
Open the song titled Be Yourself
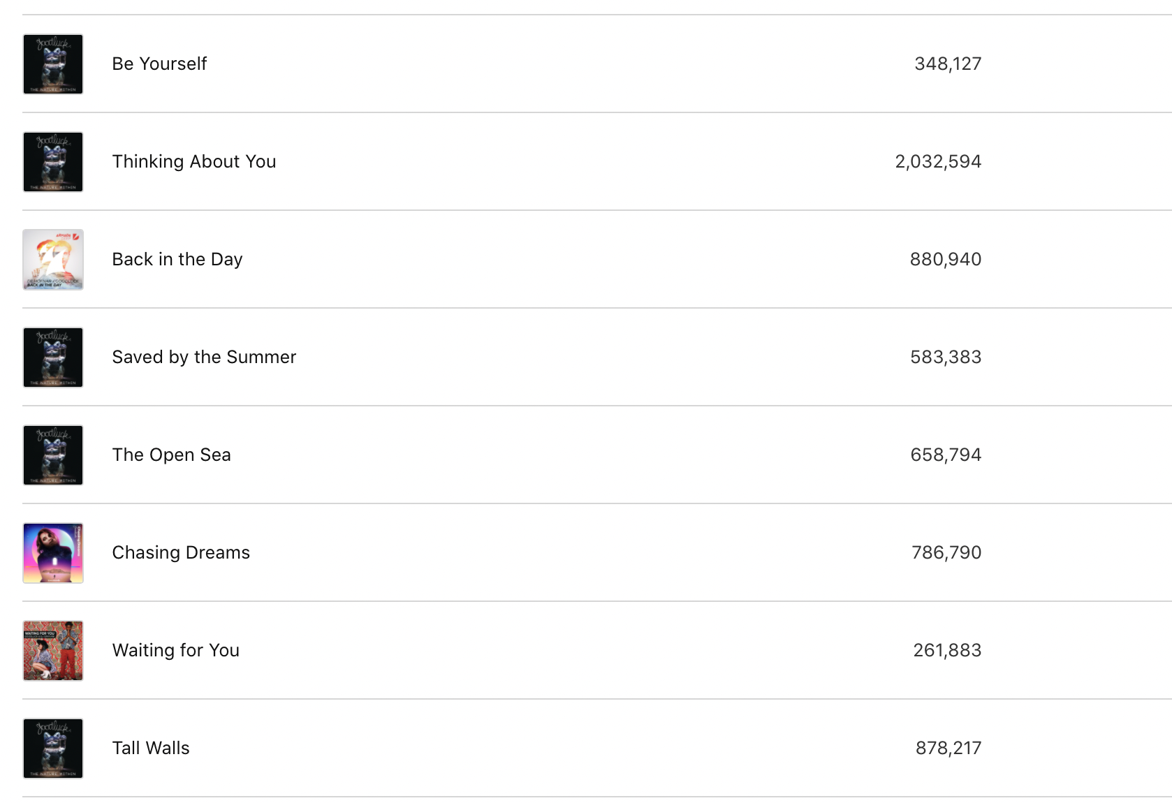pos(159,64)
